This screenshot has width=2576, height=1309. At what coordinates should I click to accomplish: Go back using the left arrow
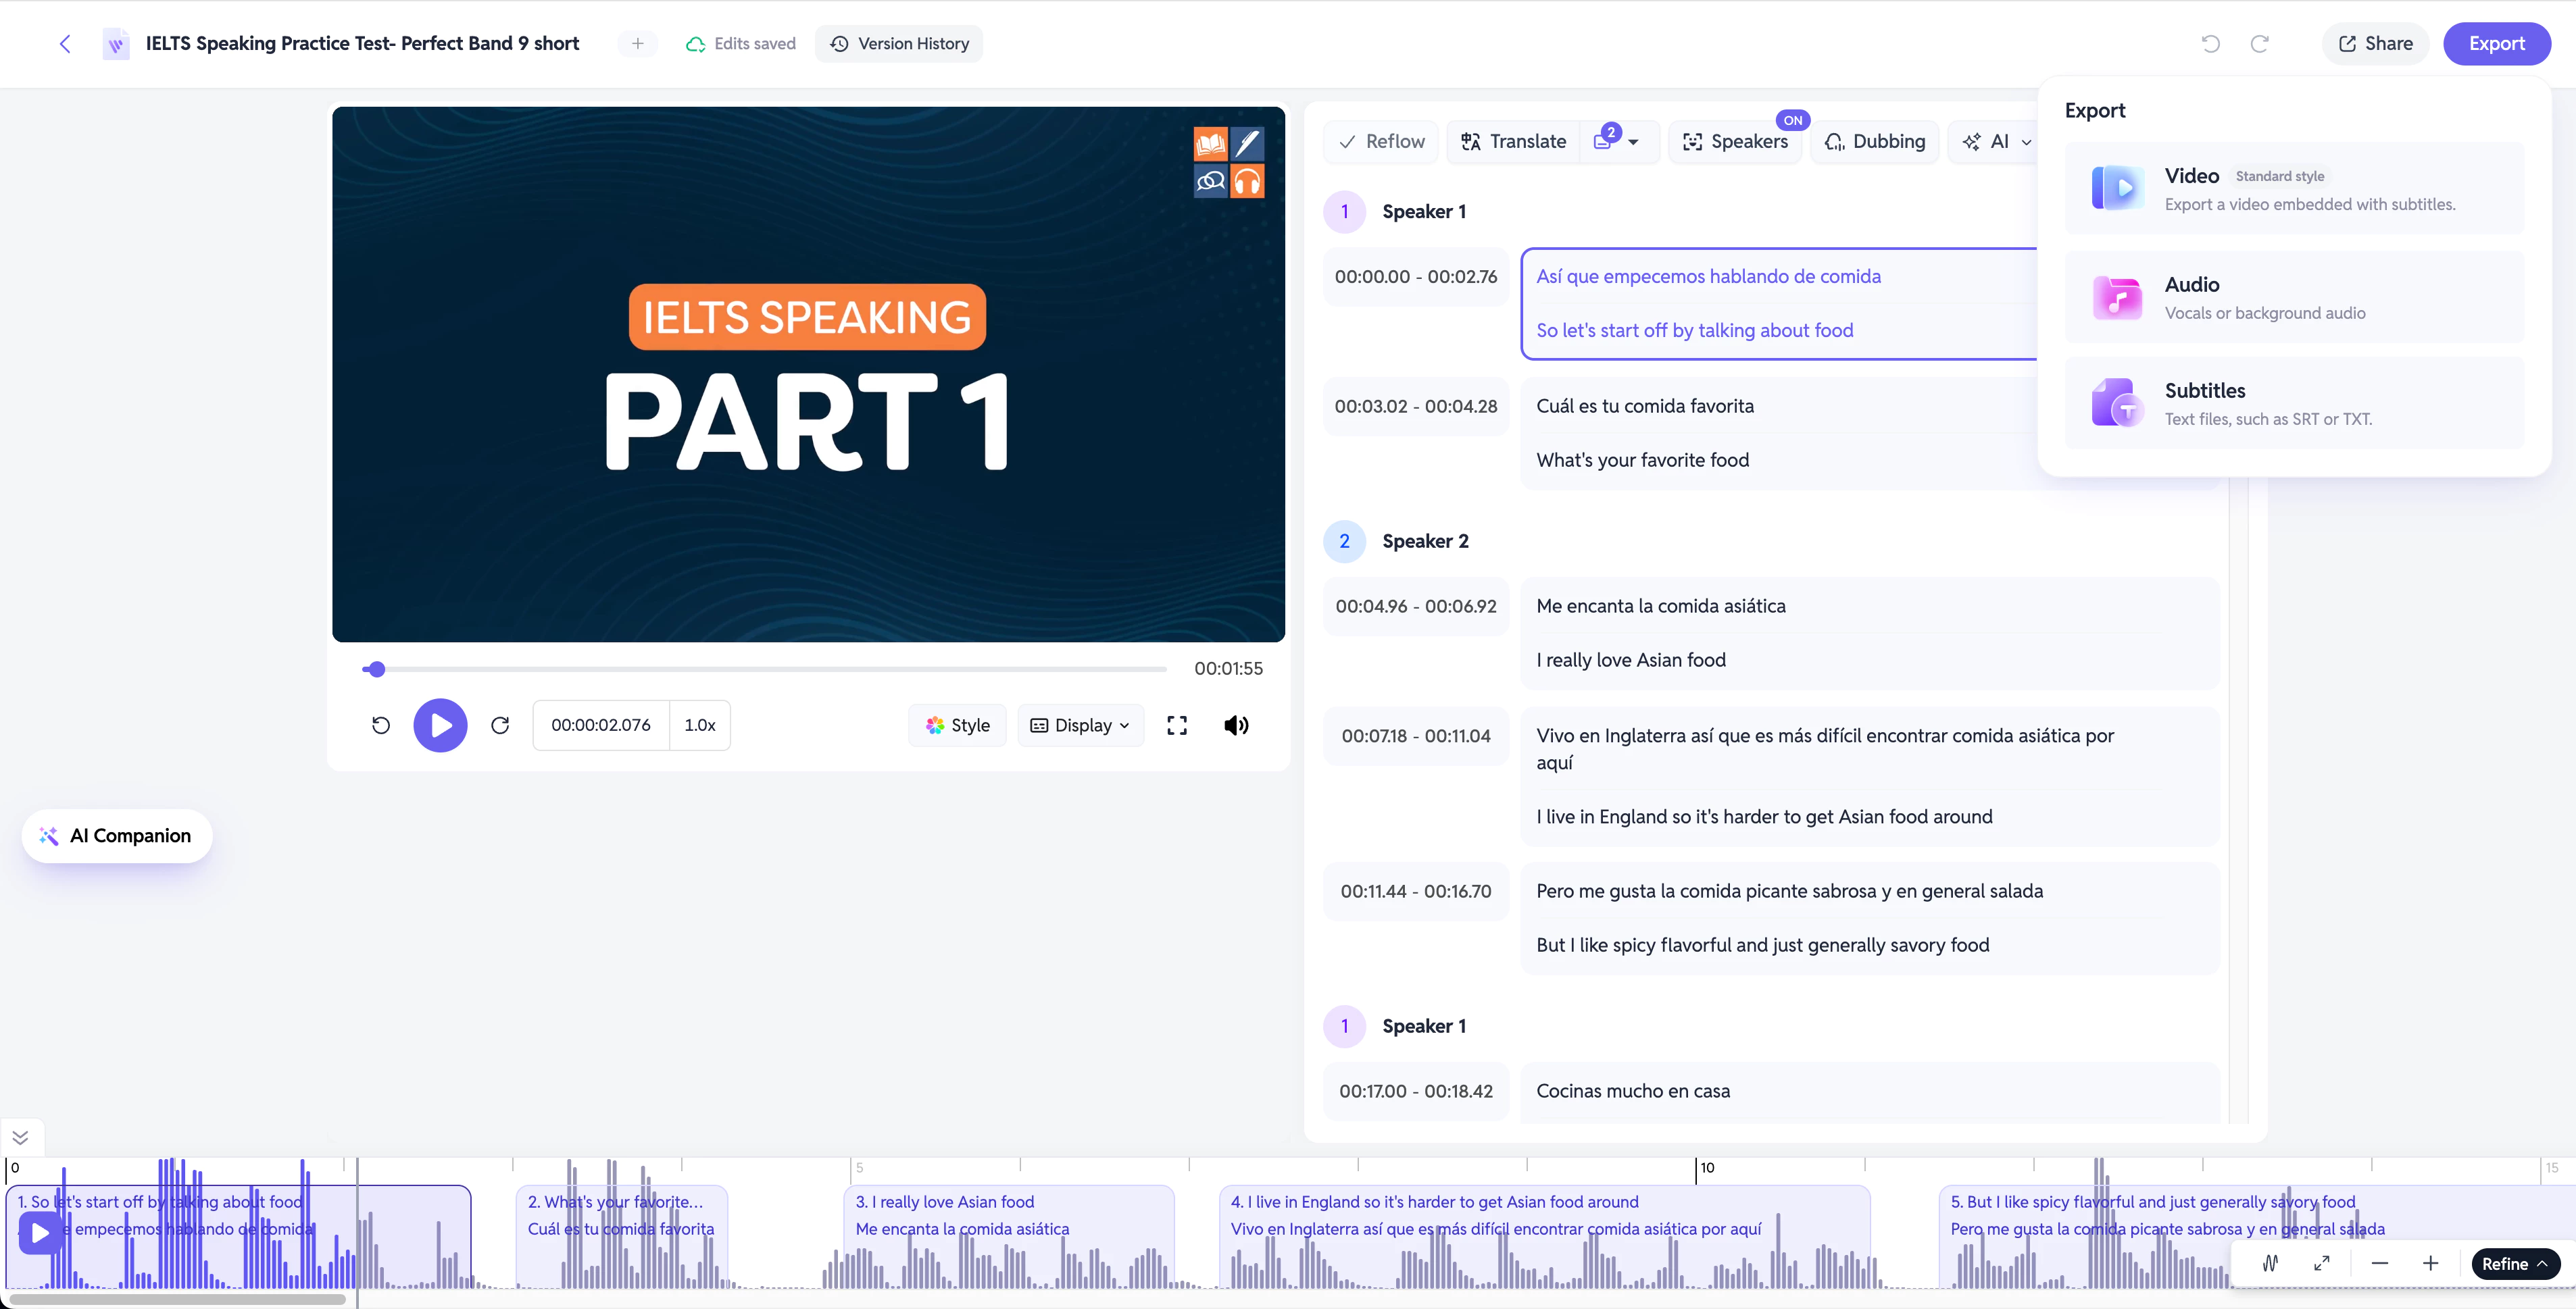click(x=65, y=44)
